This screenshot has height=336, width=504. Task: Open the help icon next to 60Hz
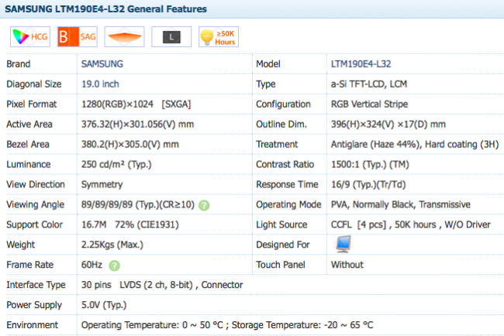point(114,265)
